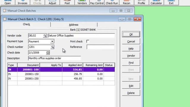Close the Manual Check Batch 3 dialog

pyautogui.click(x=137, y=19)
